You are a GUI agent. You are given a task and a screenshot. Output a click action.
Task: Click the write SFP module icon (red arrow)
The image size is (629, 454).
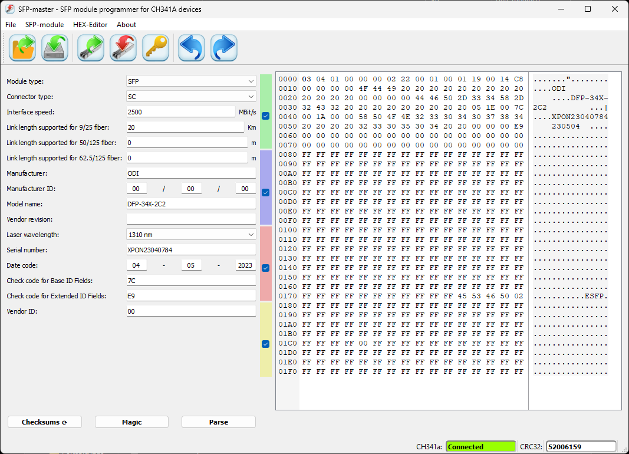pyautogui.click(x=123, y=48)
